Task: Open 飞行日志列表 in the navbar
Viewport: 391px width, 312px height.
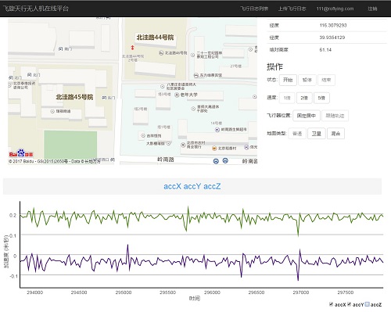Action: 254,9
